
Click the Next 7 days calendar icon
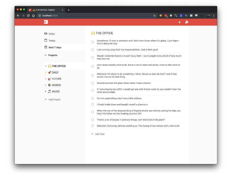(x=46, y=47)
